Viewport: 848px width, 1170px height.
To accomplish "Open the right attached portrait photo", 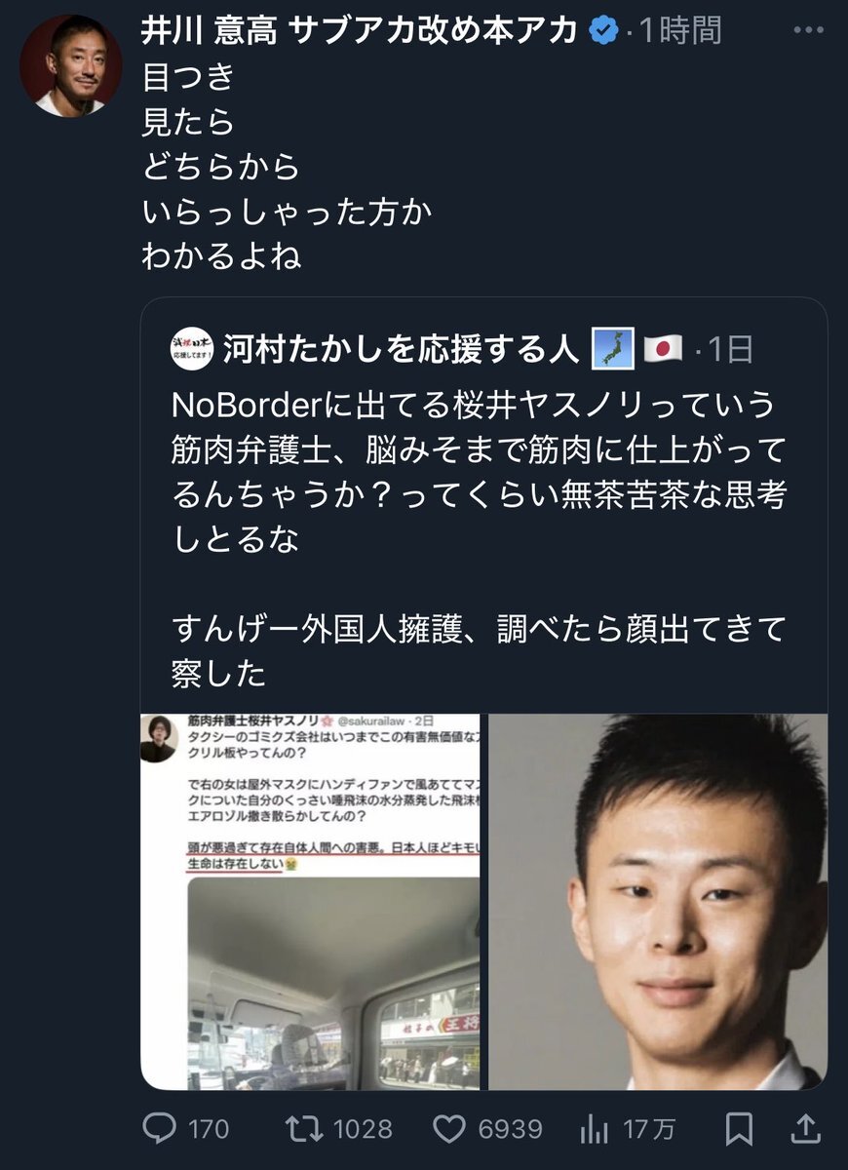I will coord(658,902).
